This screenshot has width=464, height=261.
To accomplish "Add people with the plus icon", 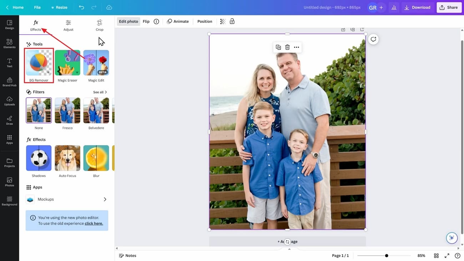I will click(381, 7).
